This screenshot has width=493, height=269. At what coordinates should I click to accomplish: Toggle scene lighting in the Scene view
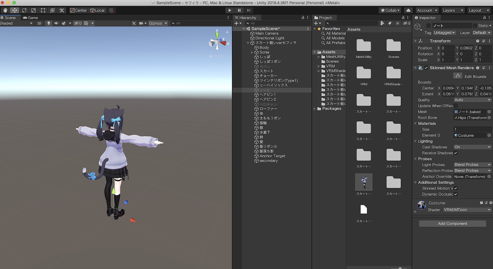point(49,23)
